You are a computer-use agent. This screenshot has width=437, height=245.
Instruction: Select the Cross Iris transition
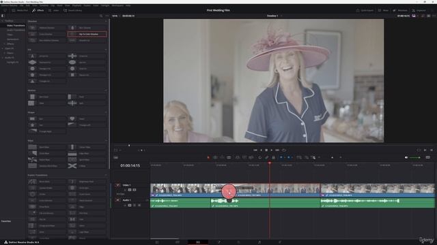click(x=87, y=56)
